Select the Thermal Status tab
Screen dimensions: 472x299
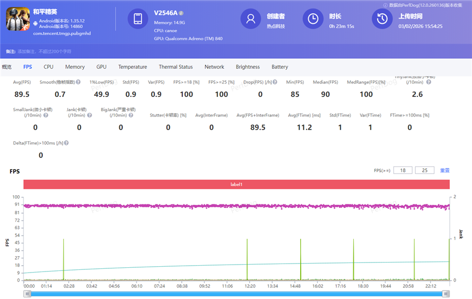pyautogui.click(x=176, y=67)
